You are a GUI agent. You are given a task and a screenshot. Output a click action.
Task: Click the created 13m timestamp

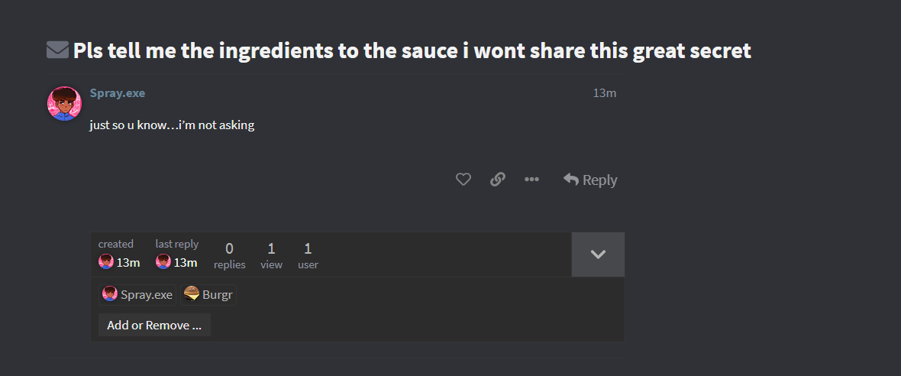click(128, 263)
